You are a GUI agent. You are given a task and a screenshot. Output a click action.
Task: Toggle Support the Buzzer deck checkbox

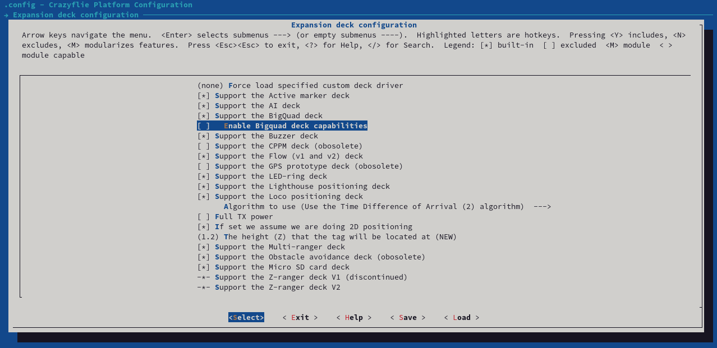coord(204,136)
